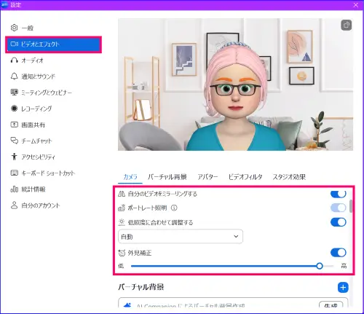Click the 通知とサウンド bell icon
This screenshot has width=364, height=314.
pos(15,76)
